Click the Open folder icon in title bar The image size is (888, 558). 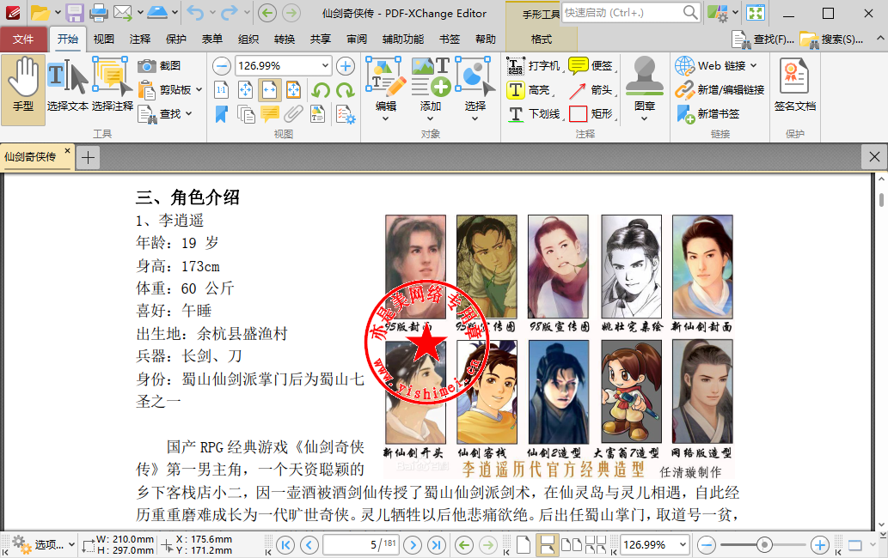point(40,12)
